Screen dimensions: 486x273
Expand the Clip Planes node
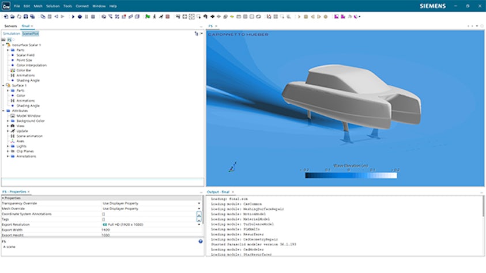tap(7, 151)
